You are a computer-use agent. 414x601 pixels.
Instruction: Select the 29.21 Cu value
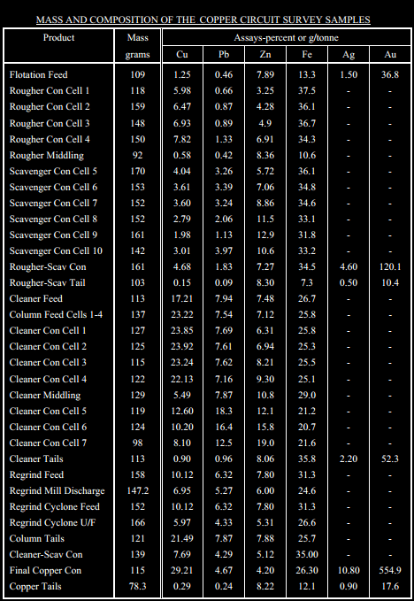point(182,570)
